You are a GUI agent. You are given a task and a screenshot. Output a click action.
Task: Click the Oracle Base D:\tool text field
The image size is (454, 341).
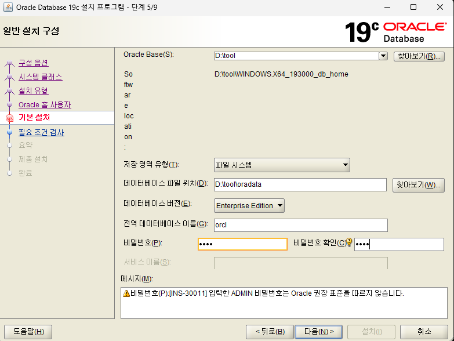pos(296,56)
